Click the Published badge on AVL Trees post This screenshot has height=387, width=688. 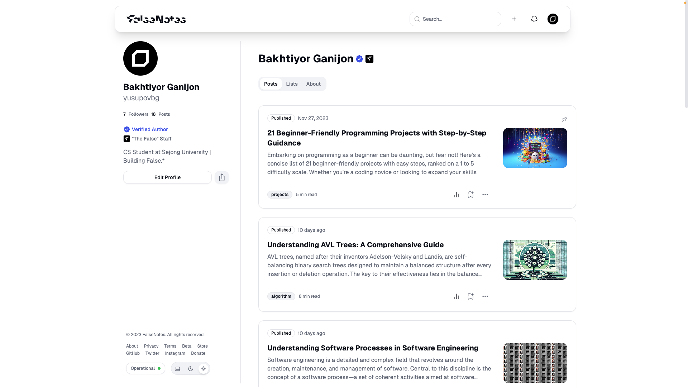tap(281, 230)
